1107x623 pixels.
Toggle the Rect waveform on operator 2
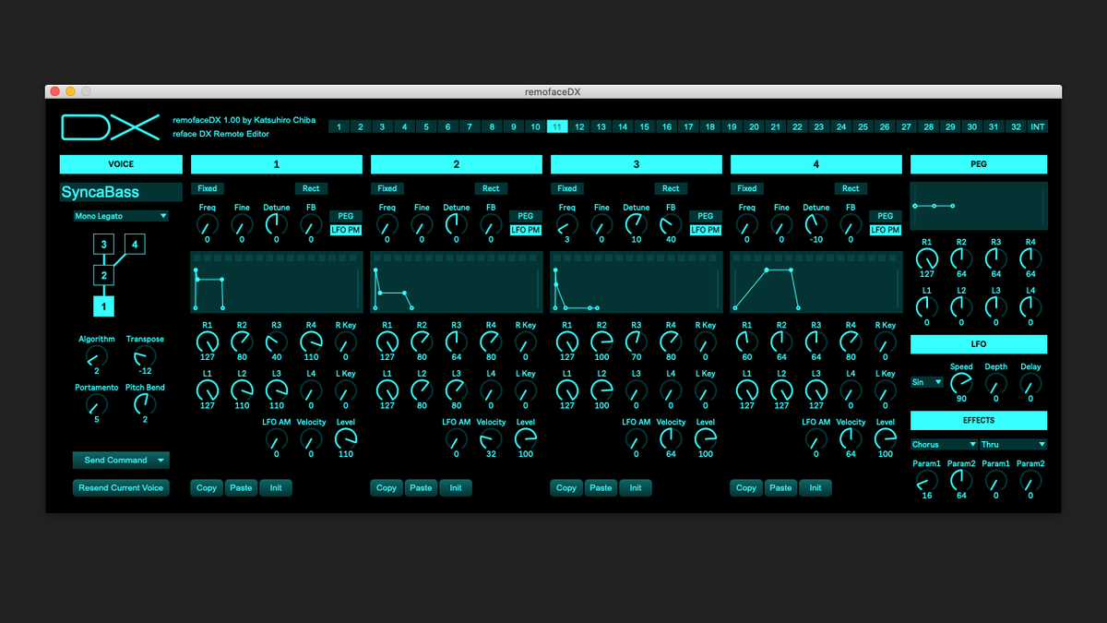pos(491,188)
